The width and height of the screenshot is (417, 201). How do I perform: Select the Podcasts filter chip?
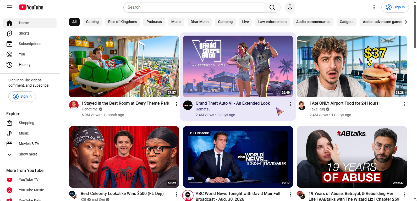[x=154, y=22]
